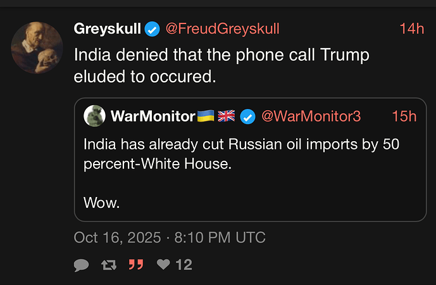436x285 pixels.
Task: Click the red quote marks icon
Action: pos(135,265)
